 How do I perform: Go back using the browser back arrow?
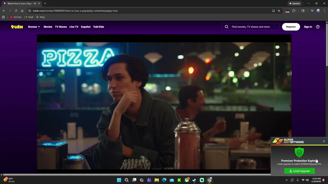click(4, 11)
